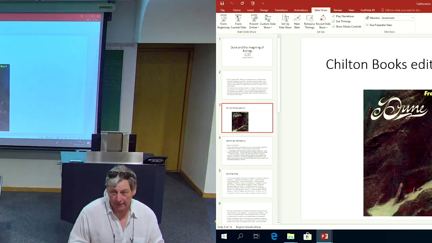Switch to the View tab
Viewport: 432px width, 243px height.
pyautogui.click(x=351, y=10)
